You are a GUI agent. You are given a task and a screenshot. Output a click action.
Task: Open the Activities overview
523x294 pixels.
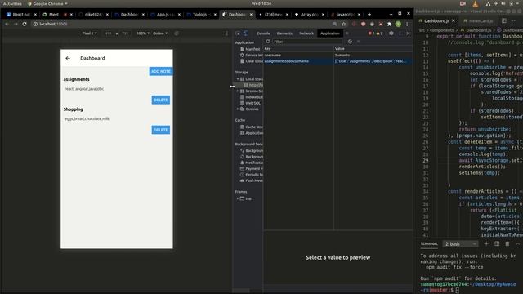(x=12, y=3)
